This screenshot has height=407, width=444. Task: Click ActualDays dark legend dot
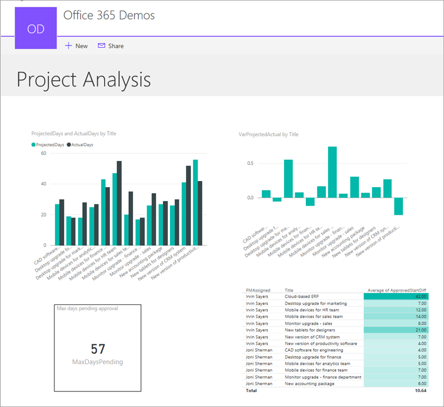click(x=69, y=145)
